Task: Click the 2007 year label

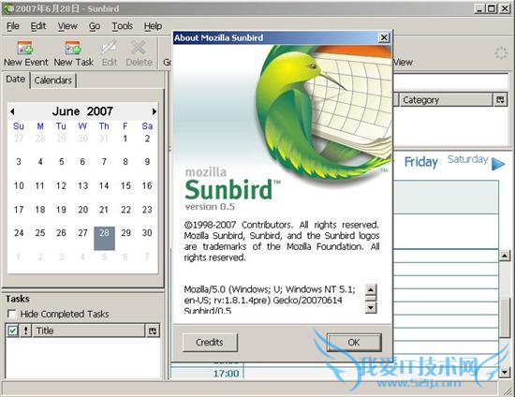Action: (100, 111)
